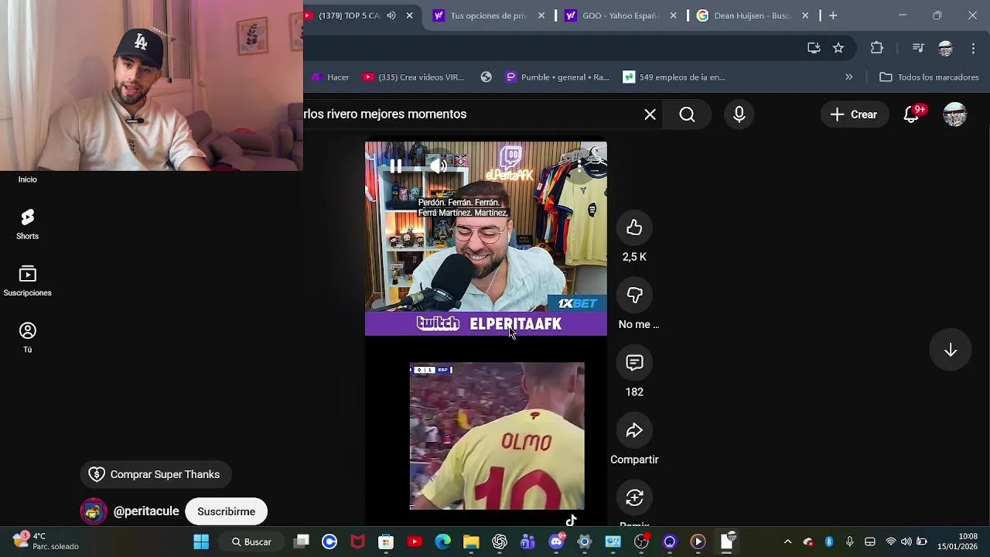Close the 'GOO - Yahoo España' tab
The height and width of the screenshot is (557, 990).
coord(673,15)
